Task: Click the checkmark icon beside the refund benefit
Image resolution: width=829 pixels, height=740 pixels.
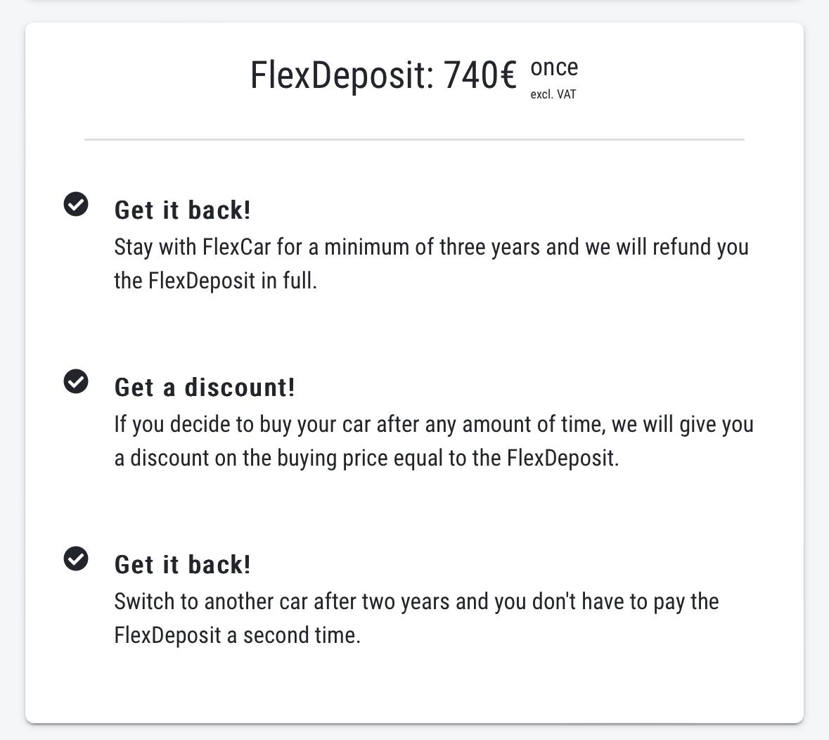Action: tap(76, 205)
